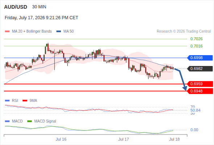Click the Jul 18 date axis label
Image resolution: width=214 pixels, height=145 pixels.
coord(174,139)
